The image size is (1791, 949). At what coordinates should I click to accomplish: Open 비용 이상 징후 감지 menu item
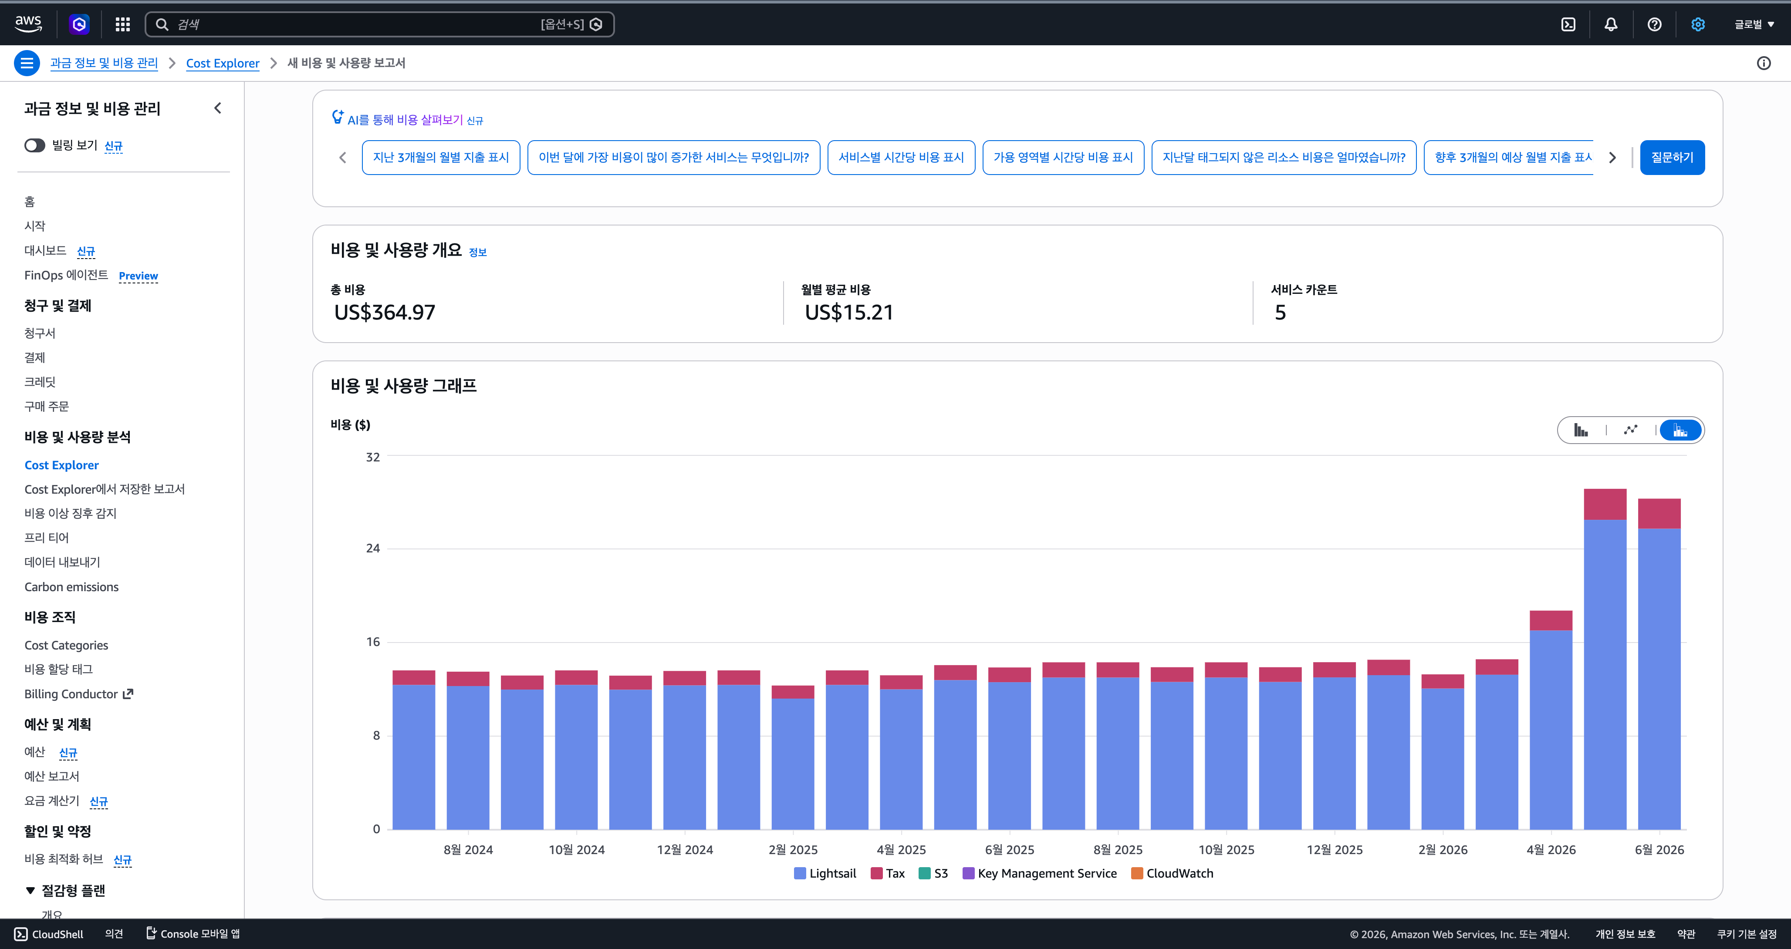pos(70,513)
